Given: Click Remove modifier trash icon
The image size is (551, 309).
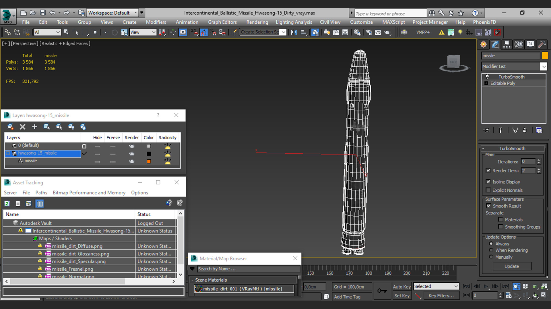Looking at the screenshot, I should 525,130.
